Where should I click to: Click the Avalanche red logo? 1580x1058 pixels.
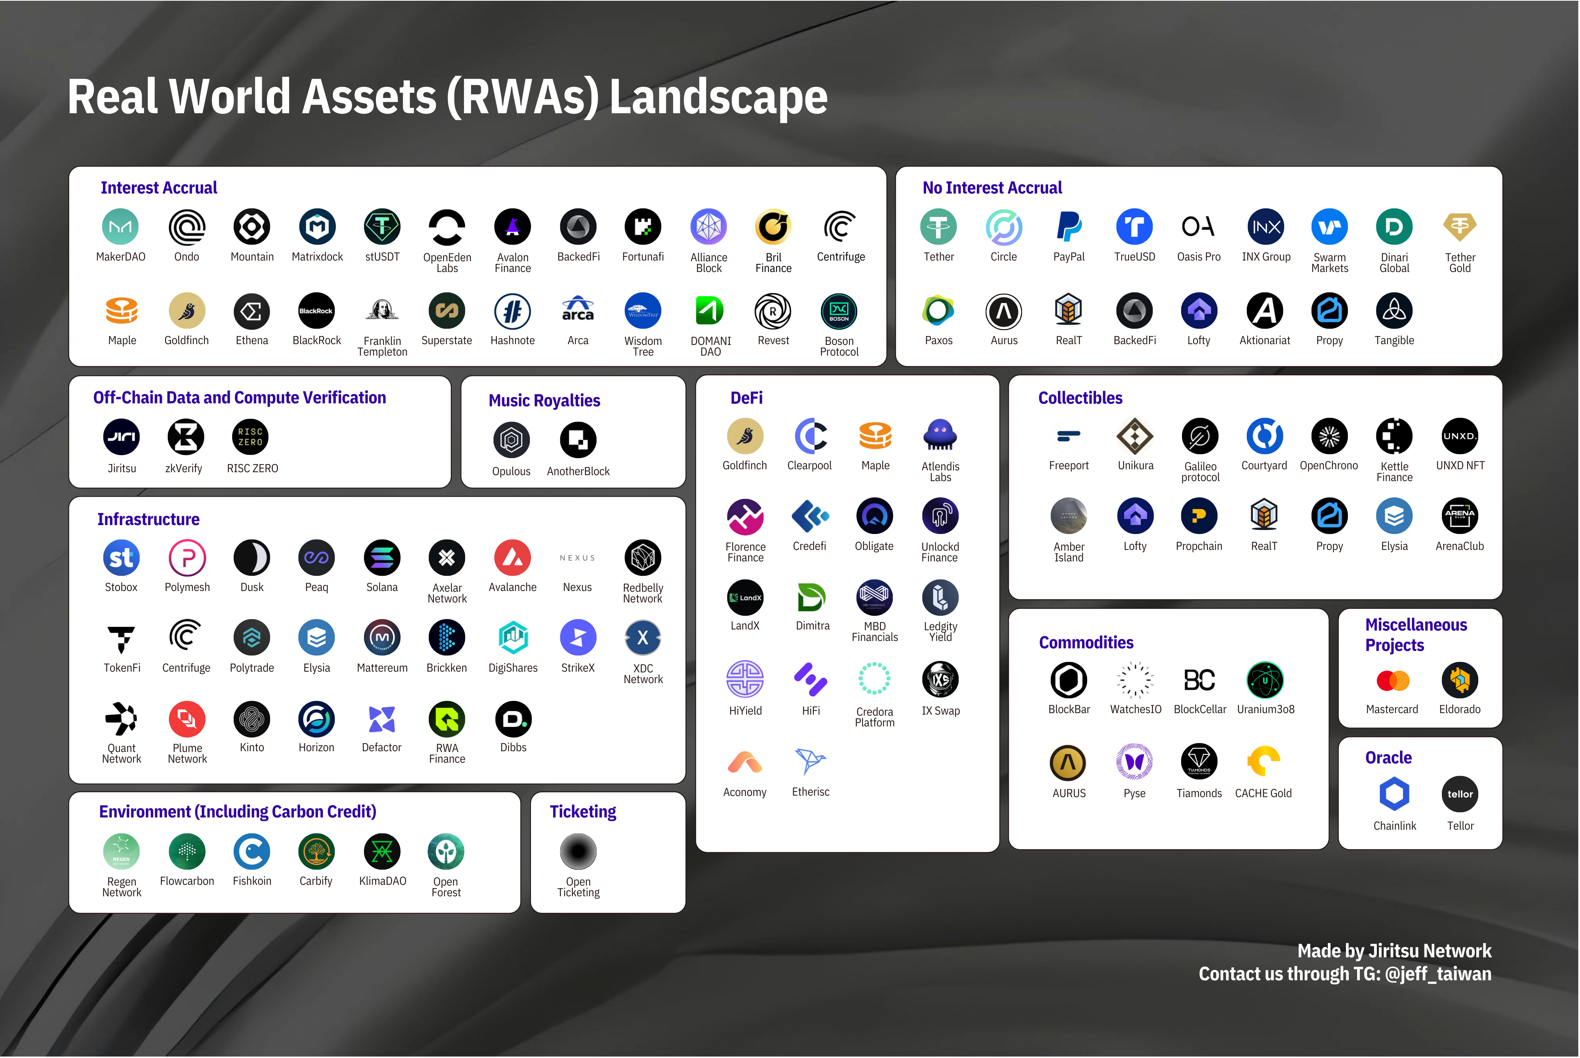(512, 558)
